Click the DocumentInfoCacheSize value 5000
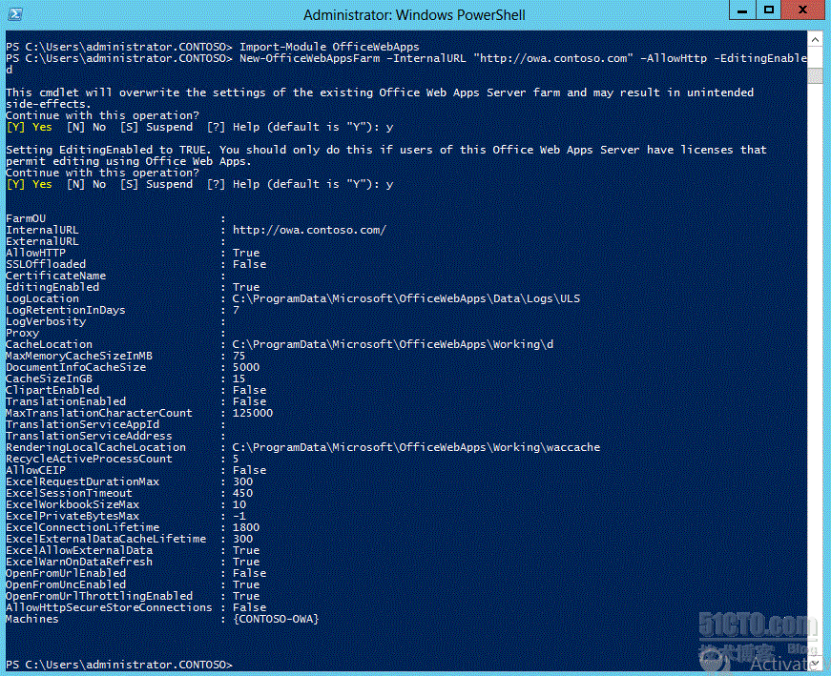 pyautogui.click(x=246, y=367)
